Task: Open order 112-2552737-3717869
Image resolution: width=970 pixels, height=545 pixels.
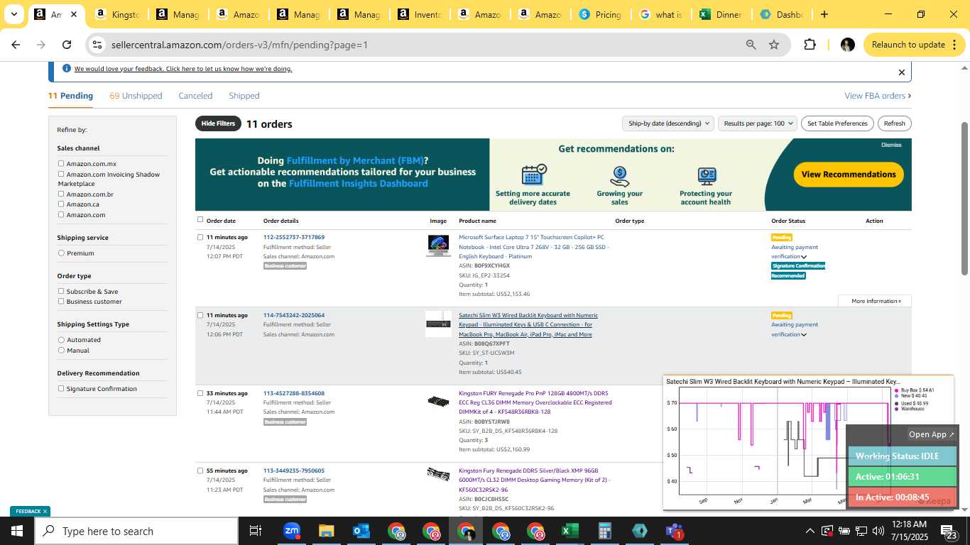Action: [293, 237]
